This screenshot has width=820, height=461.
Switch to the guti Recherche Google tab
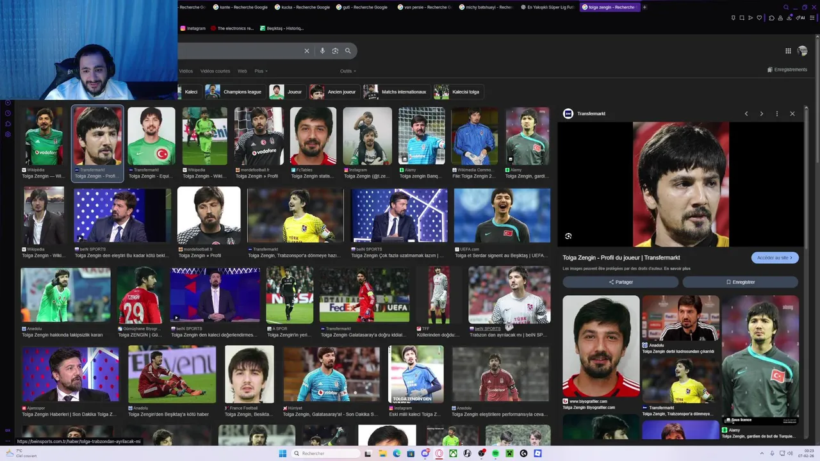pos(363,7)
